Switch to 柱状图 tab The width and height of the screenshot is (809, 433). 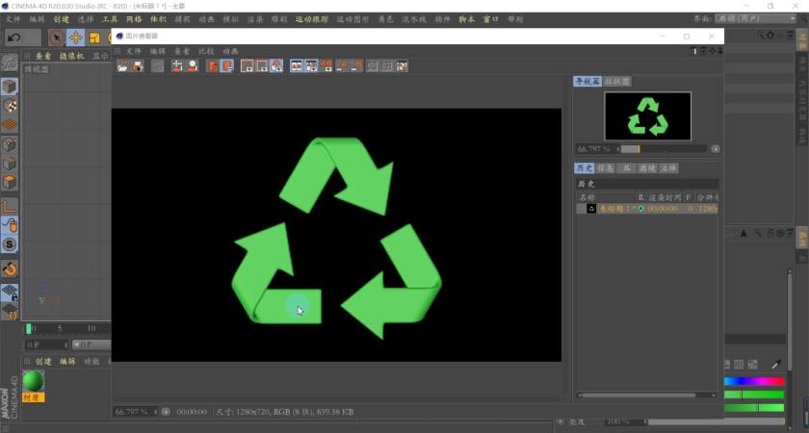[617, 82]
